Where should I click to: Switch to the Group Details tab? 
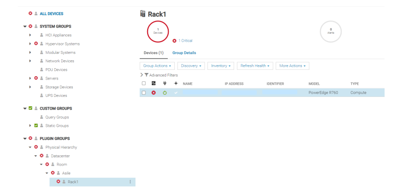click(184, 53)
